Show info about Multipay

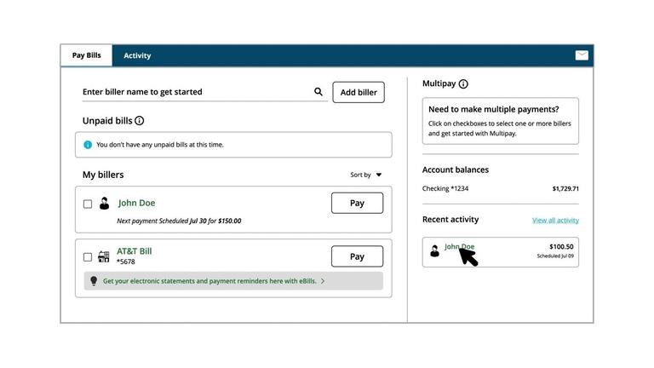point(463,83)
